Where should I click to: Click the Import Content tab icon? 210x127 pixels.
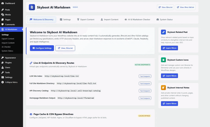(102, 19)
